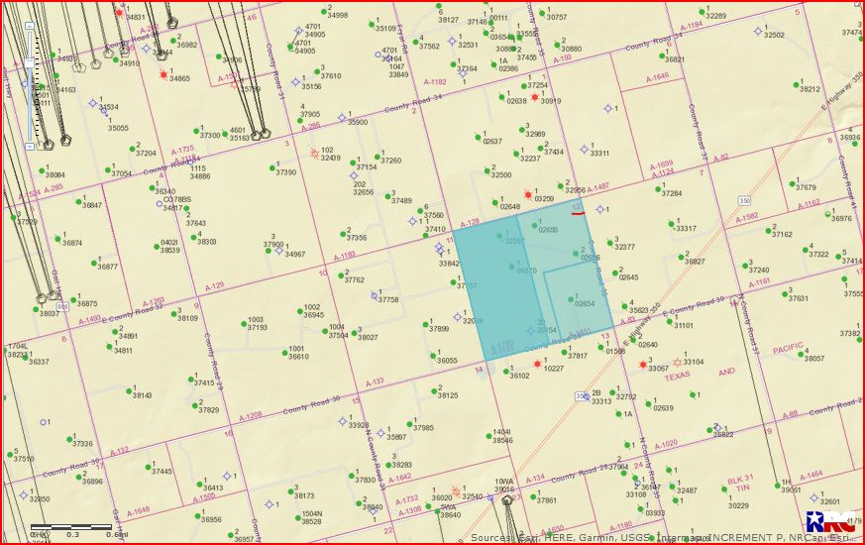Click pentagon surface location near 39016

[507, 500]
